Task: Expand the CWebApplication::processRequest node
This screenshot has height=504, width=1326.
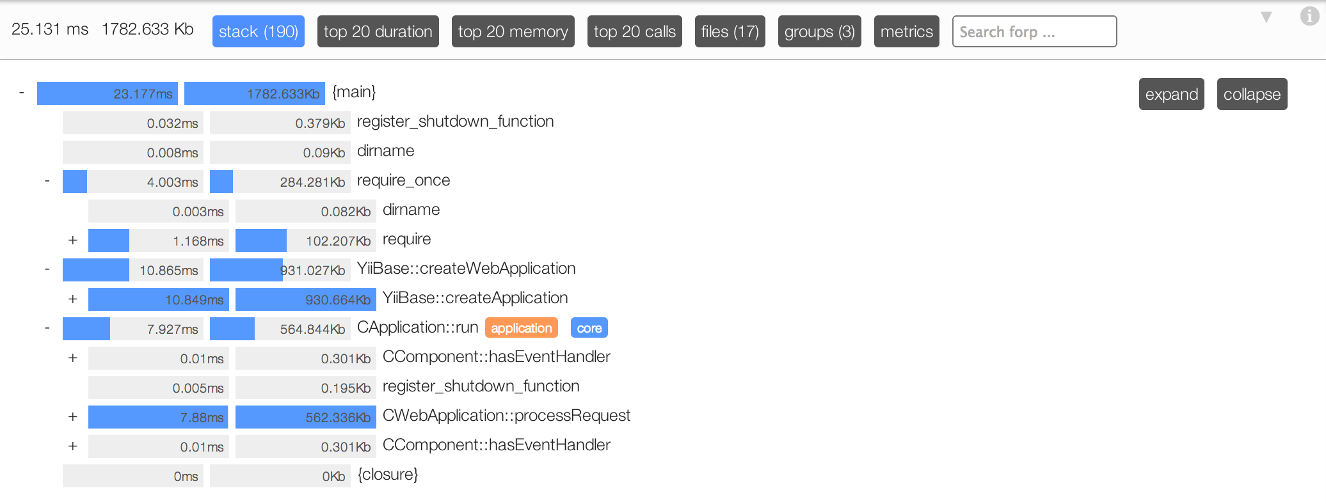Action: tap(73, 416)
